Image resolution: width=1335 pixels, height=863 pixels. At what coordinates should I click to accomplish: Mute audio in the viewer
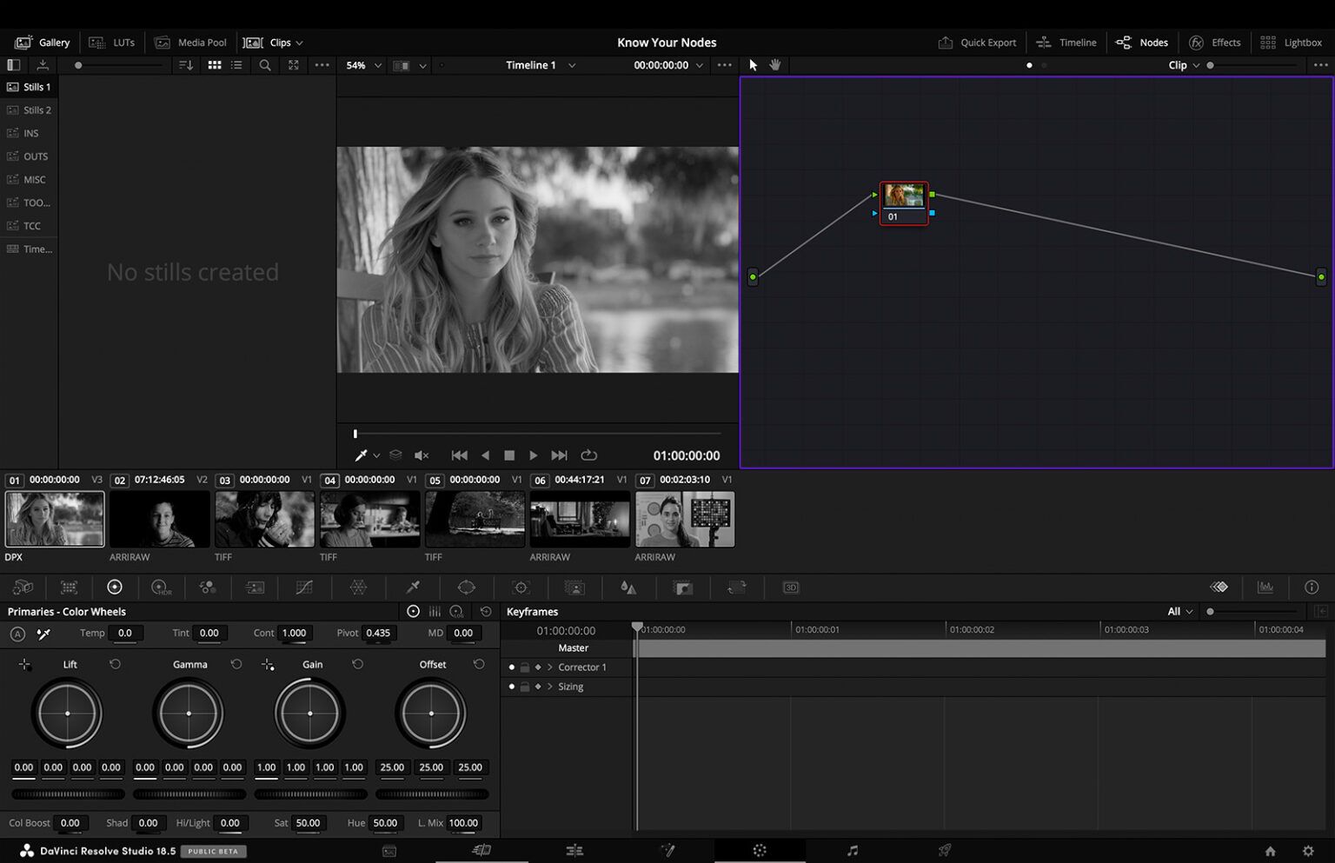(x=422, y=455)
